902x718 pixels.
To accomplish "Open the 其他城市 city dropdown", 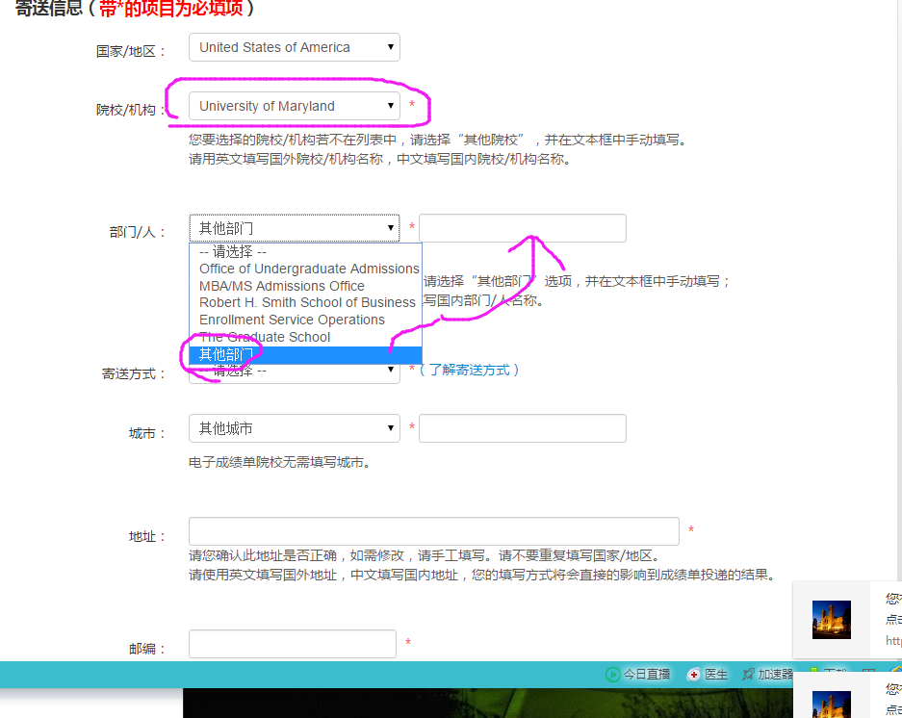I will pos(294,428).
